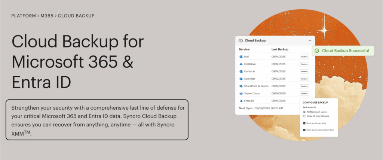Click the Entra ID service label

tap(249, 101)
